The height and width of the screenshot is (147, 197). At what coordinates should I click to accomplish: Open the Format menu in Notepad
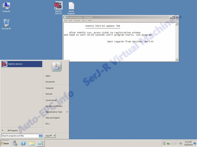77,20
